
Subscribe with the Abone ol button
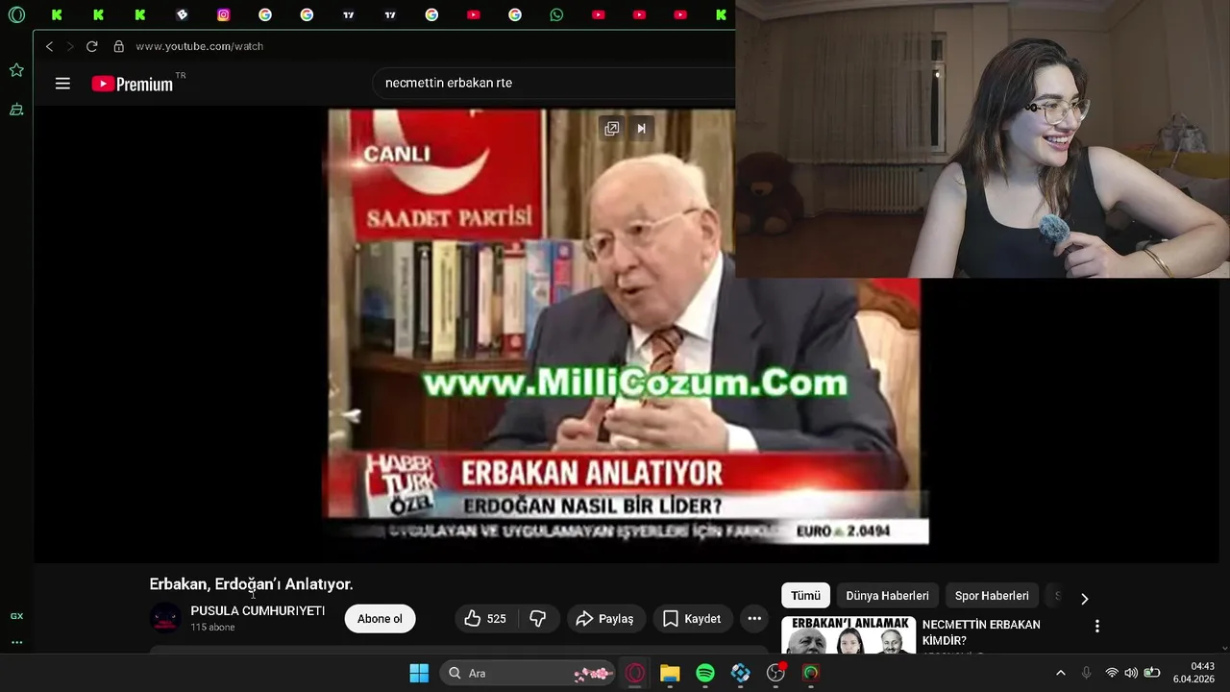pyautogui.click(x=380, y=619)
